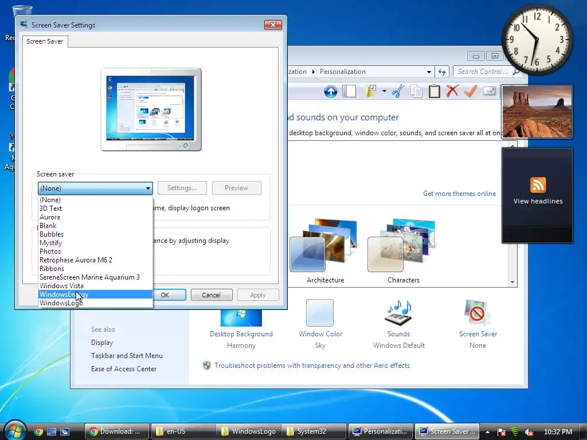587x440 pixels.
Task: Click the address bar refresh icon
Action: pyautogui.click(x=442, y=72)
